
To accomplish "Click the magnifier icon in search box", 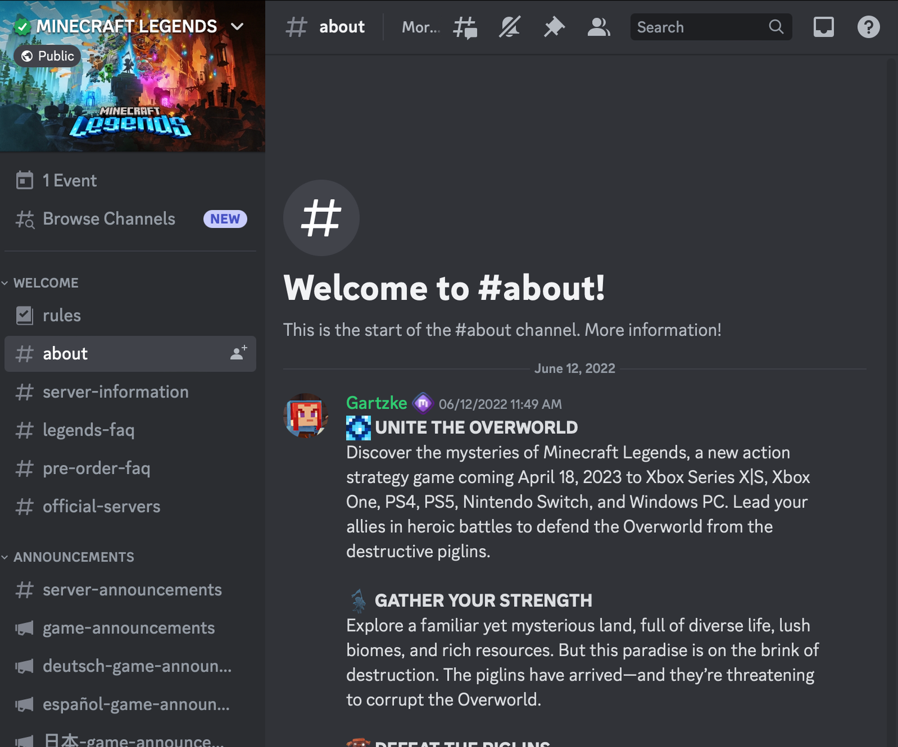I will pyautogui.click(x=776, y=27).
